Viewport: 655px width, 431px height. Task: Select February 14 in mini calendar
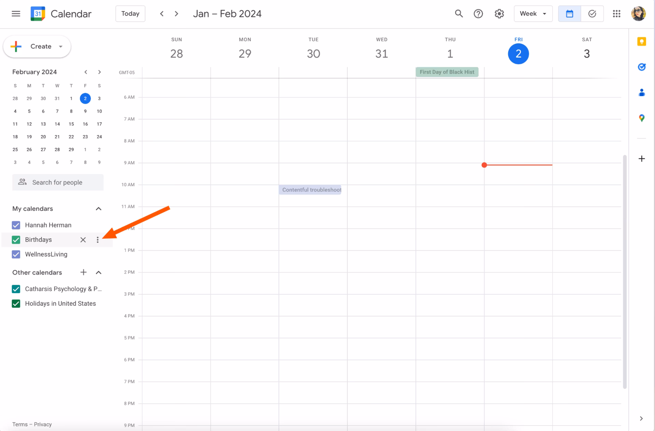(57, 124)
